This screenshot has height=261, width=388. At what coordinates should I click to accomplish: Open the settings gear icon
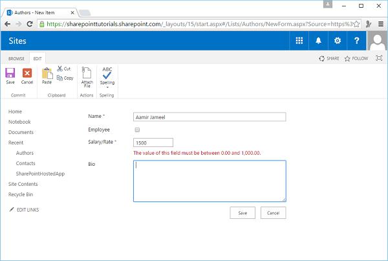(x=337, y=41)
